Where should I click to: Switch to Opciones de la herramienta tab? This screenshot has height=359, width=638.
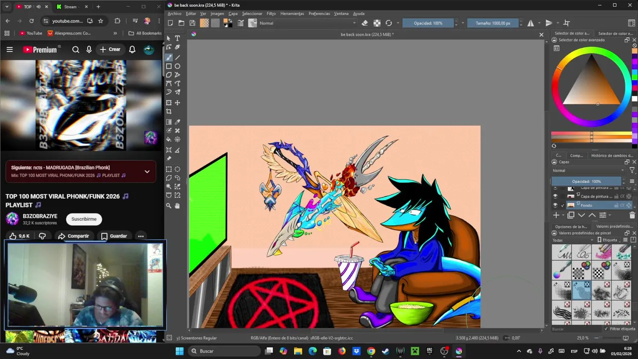pyautogui.click(x=571, y=226)
